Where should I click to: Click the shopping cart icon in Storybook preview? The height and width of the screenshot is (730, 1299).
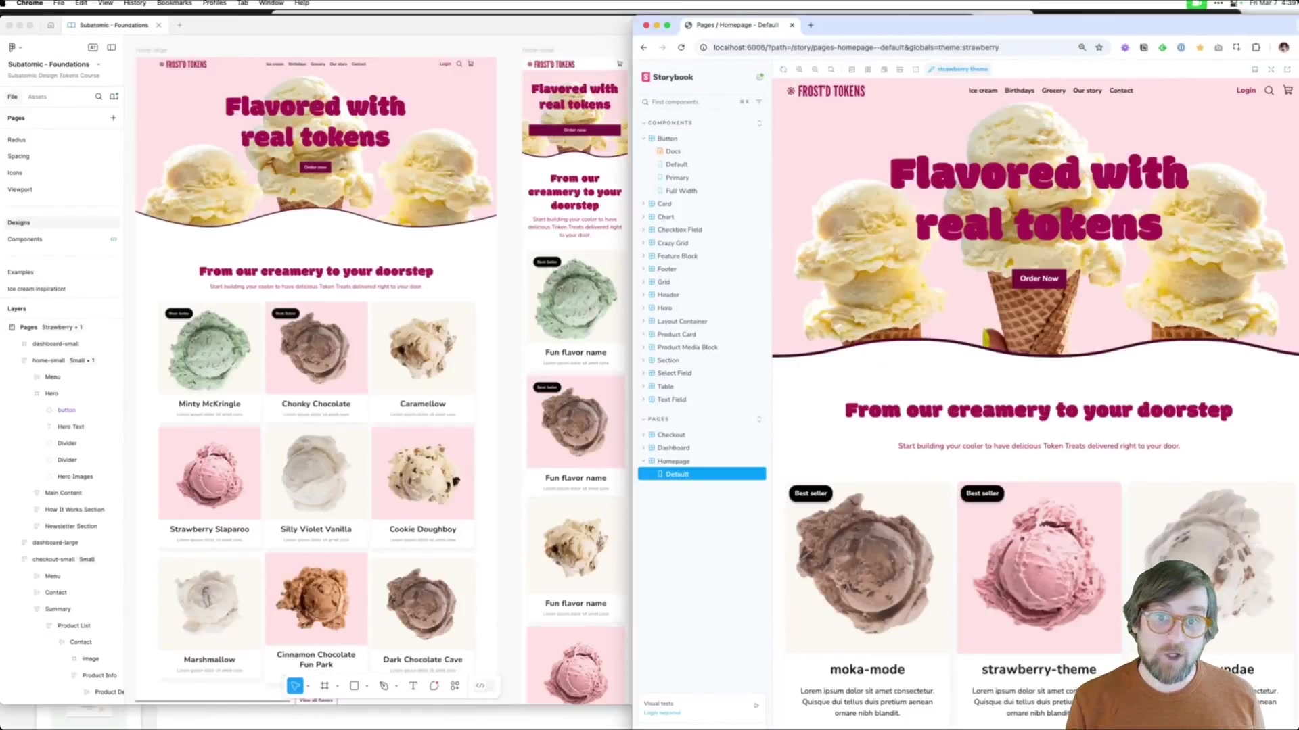1288,91
